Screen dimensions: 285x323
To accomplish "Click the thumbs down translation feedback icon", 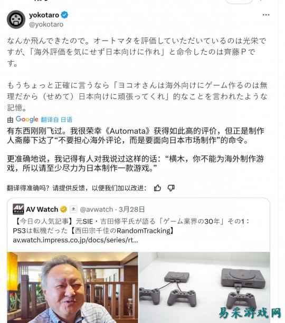I will (171, 188).
